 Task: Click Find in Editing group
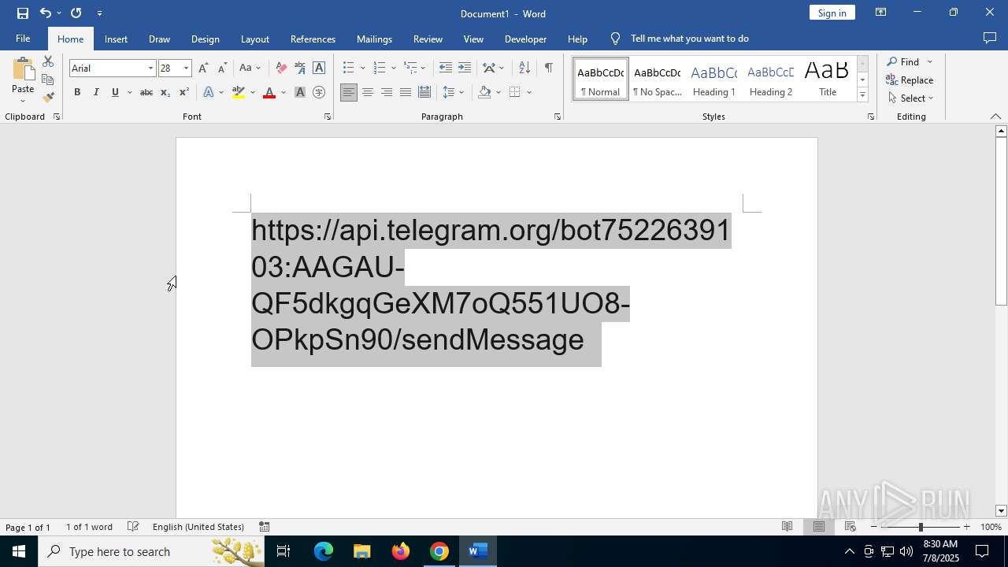903,62
